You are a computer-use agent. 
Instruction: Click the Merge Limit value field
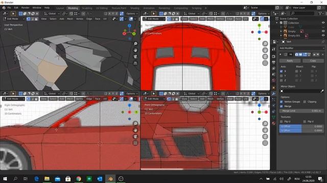pos(301,111)
